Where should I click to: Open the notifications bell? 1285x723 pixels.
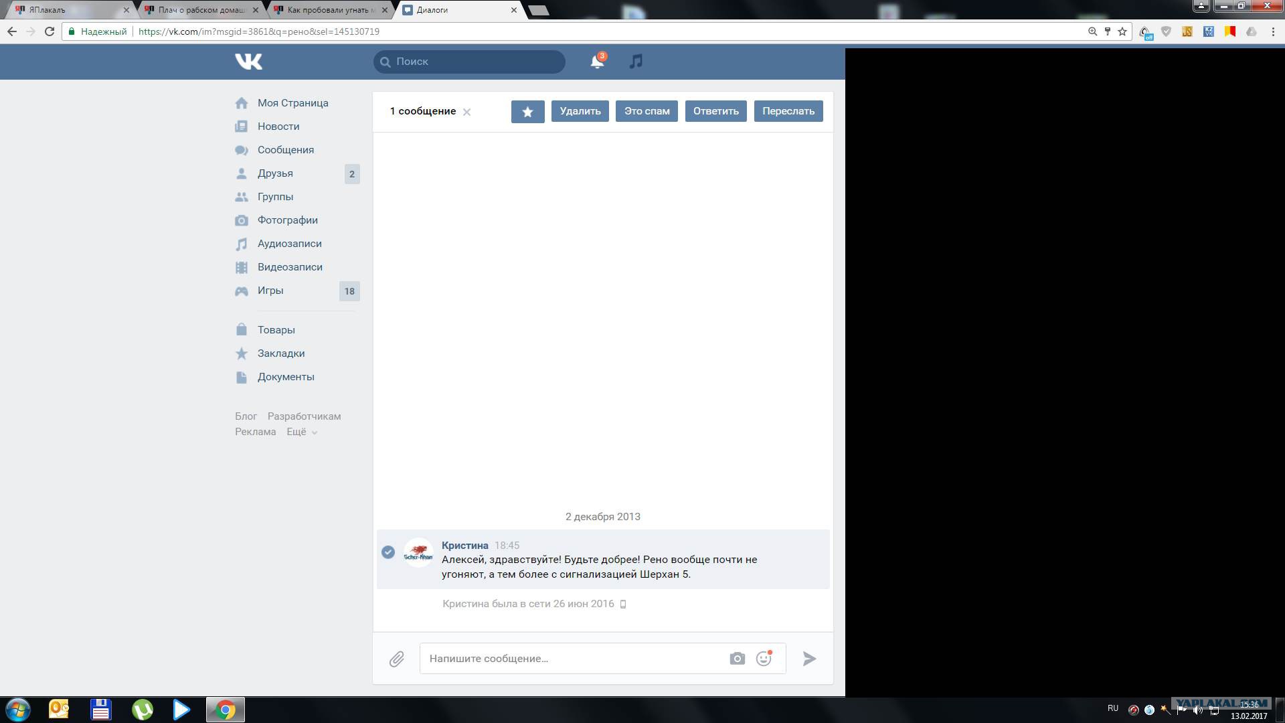[x=596, y=62]
